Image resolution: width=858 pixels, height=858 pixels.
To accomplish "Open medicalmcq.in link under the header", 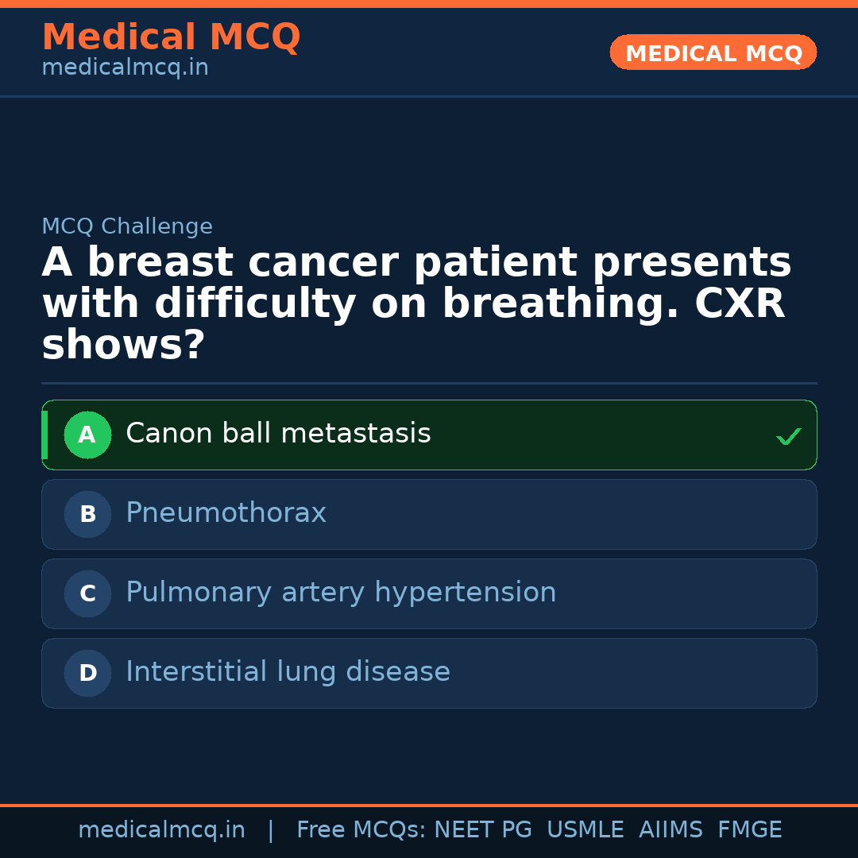I will (125, 68).
